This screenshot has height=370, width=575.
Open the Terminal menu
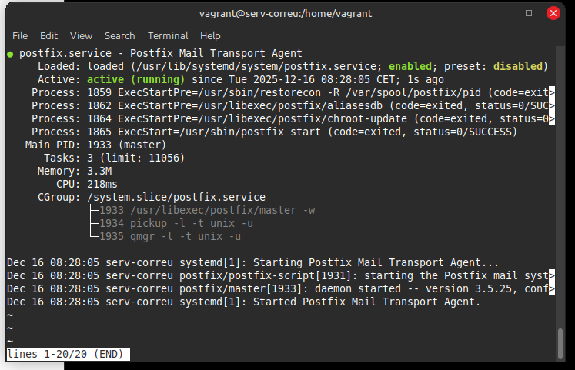point(168,35)
